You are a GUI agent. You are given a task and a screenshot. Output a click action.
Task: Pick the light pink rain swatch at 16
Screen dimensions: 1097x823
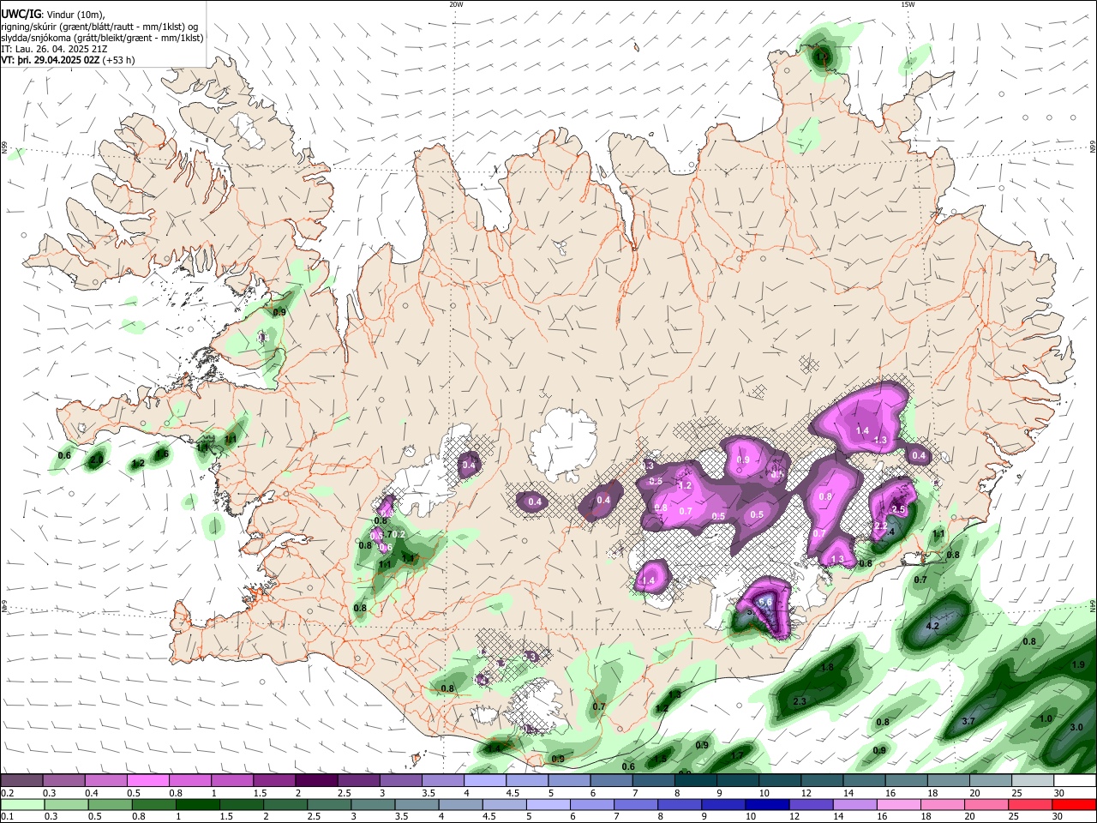pos(898,804)
